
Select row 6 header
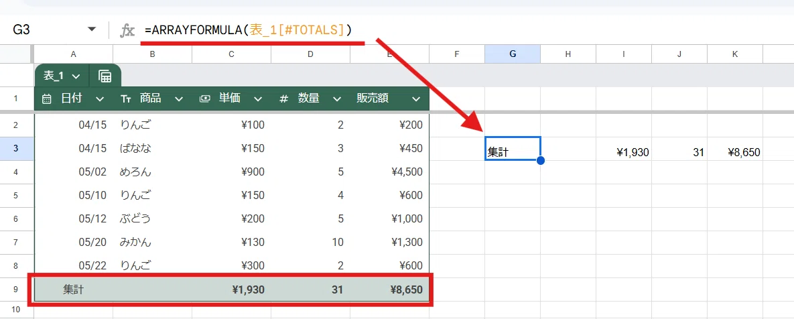pos(15,219)
